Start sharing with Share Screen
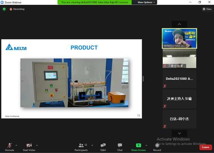 [138, 147]
